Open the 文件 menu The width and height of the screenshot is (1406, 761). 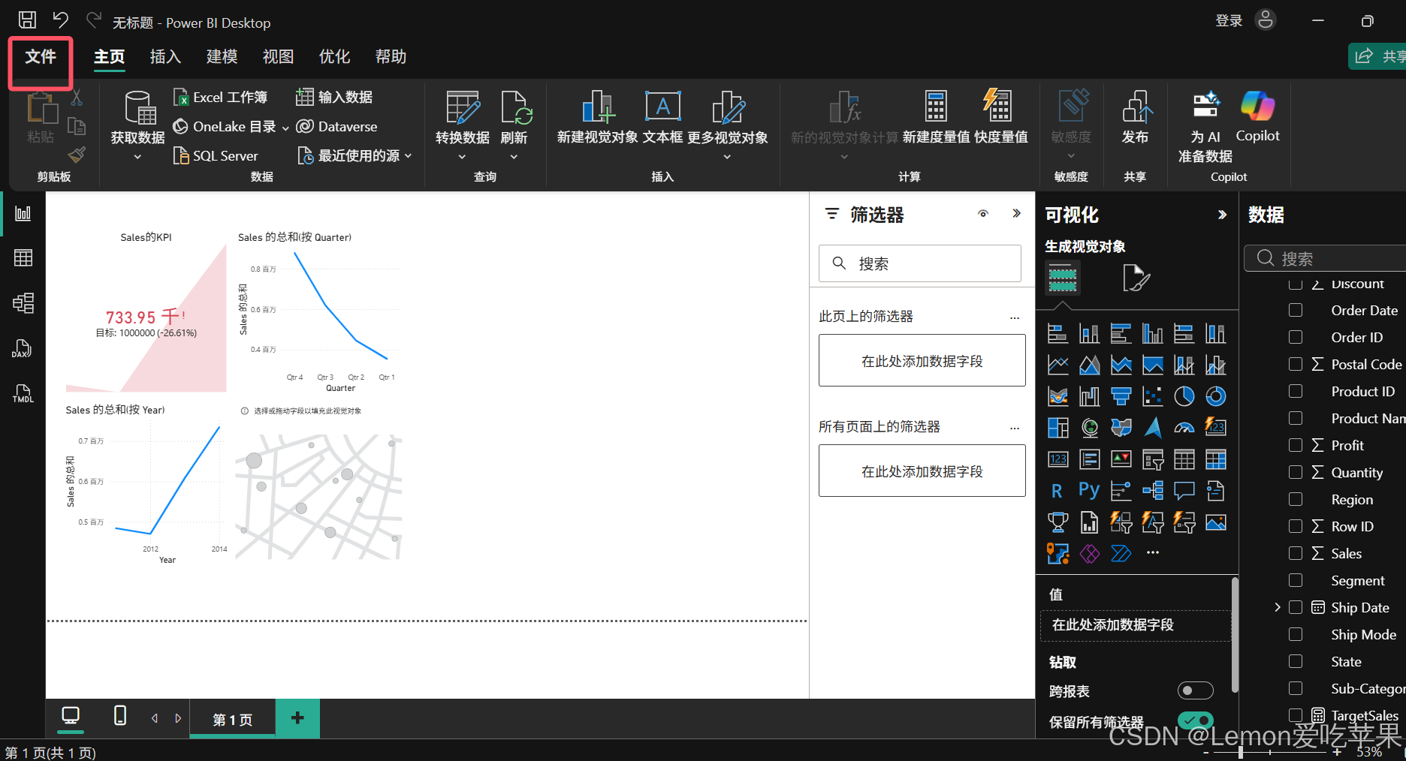tap(41, 57)
